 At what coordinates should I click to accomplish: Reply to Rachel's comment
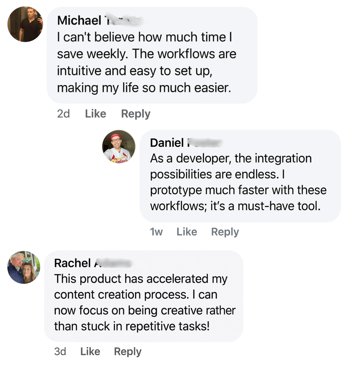pos(127,351)
